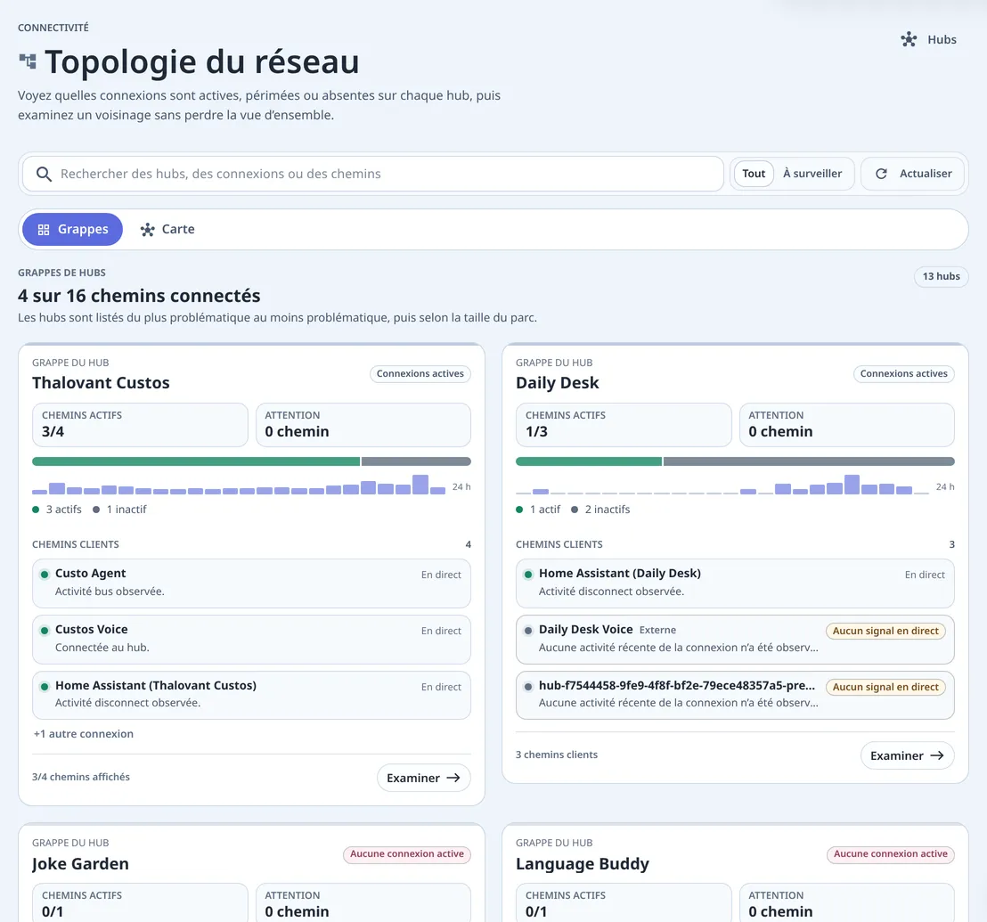Viewport: 987px width, 922px height.
Task: Click Language Buddy Chemins actifs 0/1 box
Action: point(624,902)
